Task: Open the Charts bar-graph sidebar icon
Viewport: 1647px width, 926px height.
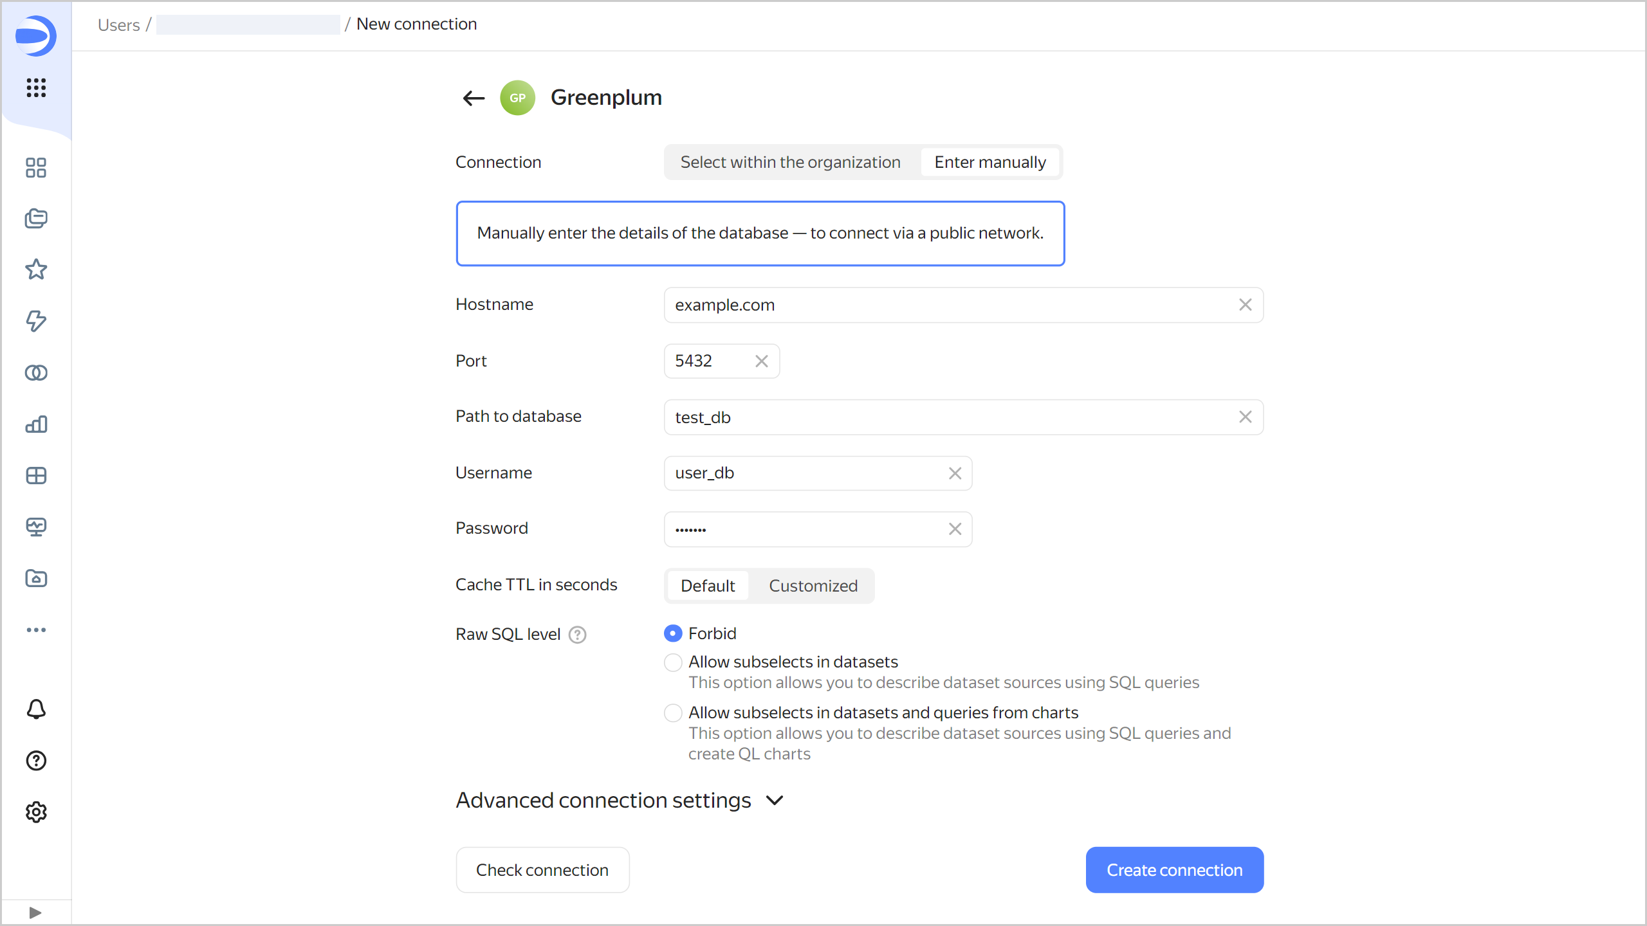Action: 36,424
